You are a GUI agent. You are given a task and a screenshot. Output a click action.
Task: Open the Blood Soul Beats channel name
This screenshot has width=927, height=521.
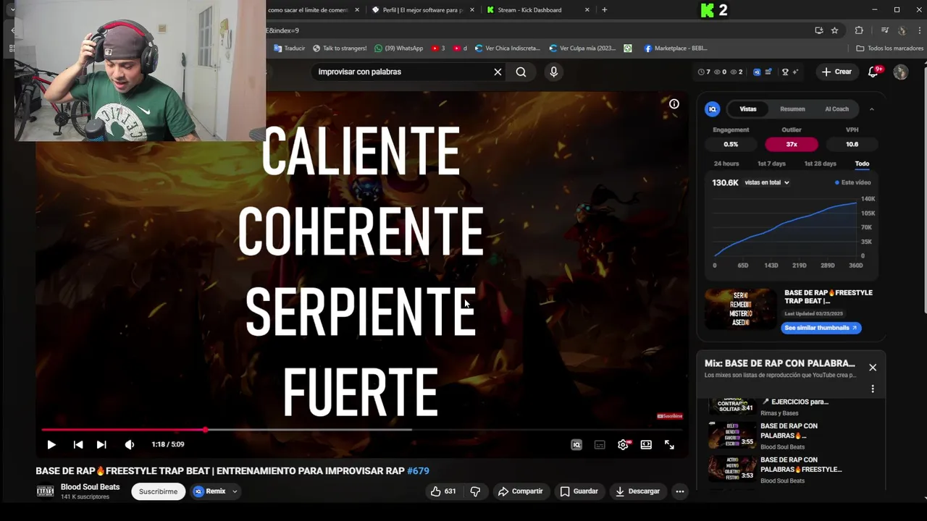[x=90, y=487]
